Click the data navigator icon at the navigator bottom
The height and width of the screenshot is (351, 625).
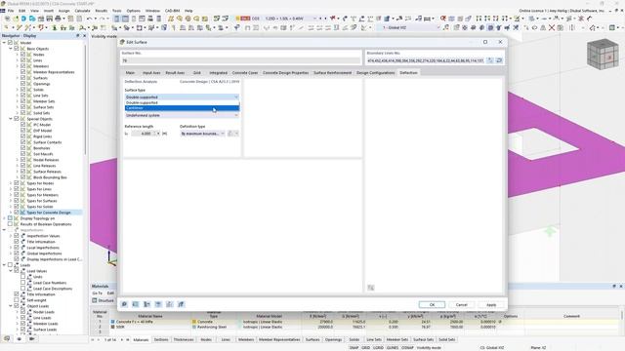click(7, 339)
